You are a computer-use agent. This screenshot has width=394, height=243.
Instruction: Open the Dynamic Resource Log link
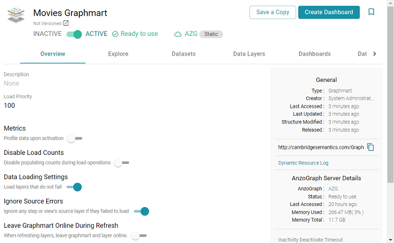303,163
